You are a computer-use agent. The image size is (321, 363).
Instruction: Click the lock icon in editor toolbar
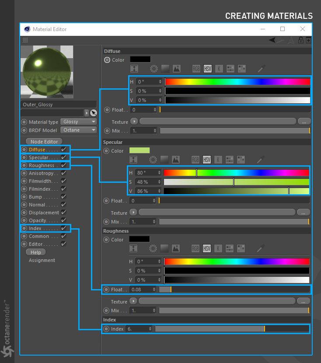click(300, 40)
